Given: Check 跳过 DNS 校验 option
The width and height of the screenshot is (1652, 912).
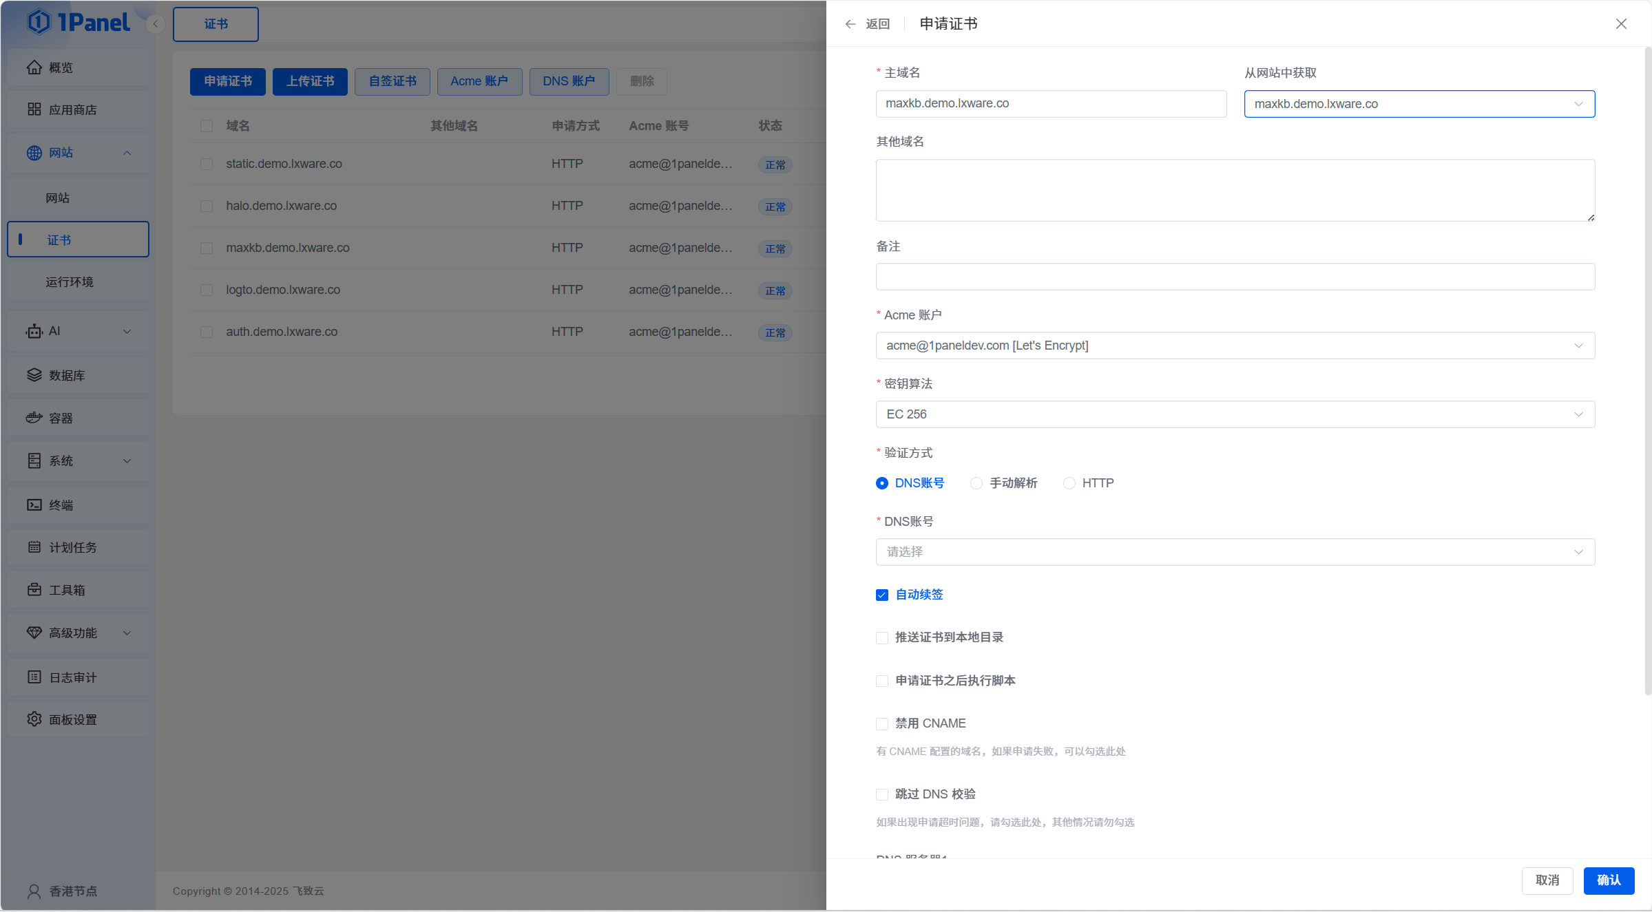Looking at the screenshot, I should coord(882,794).
